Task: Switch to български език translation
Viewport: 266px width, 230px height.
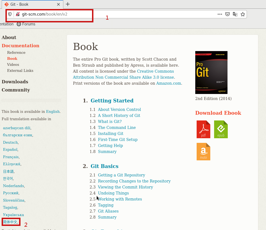Action: click(18, 135)
